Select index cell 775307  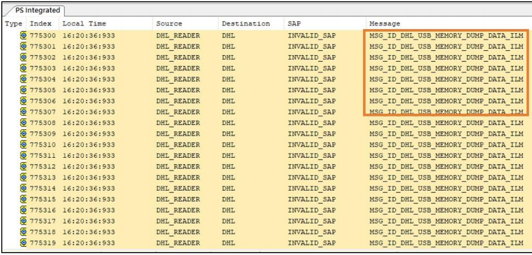click(x=43, y=112)
